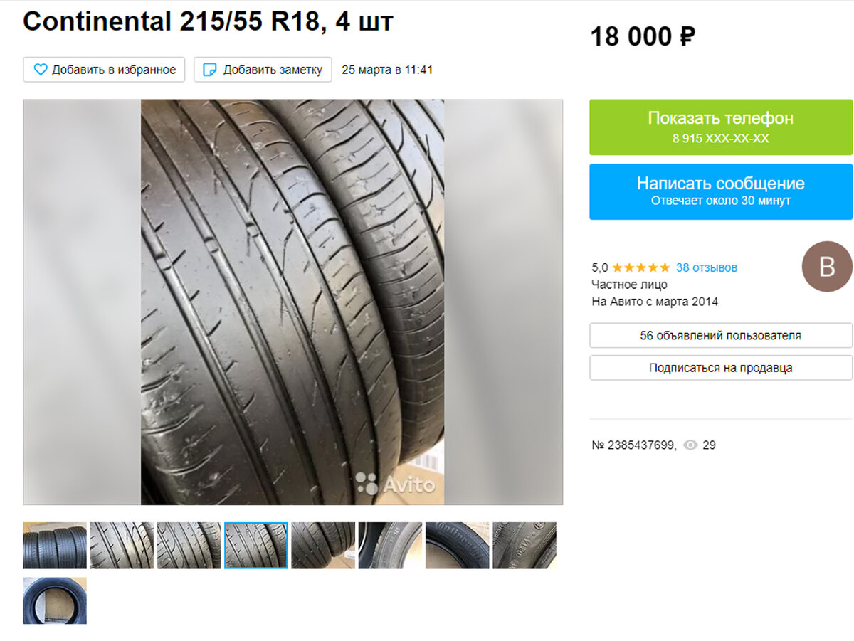Click the heart icon to add to favorites
The width and height of the screenshot is (854, 641).
[x=41, y=70]
